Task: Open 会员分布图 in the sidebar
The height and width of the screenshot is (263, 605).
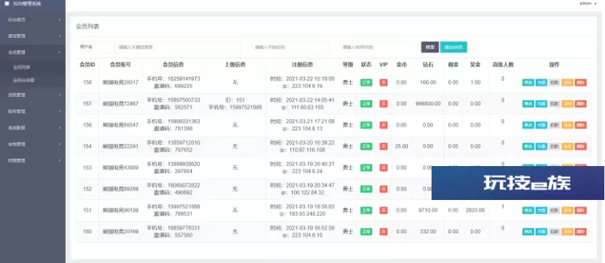Action: click(x=24, y=81)
